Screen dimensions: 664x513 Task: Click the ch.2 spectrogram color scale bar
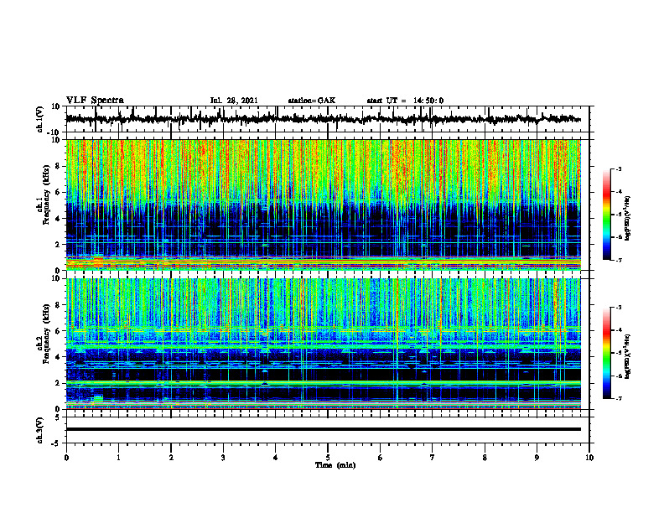point(607,353)
